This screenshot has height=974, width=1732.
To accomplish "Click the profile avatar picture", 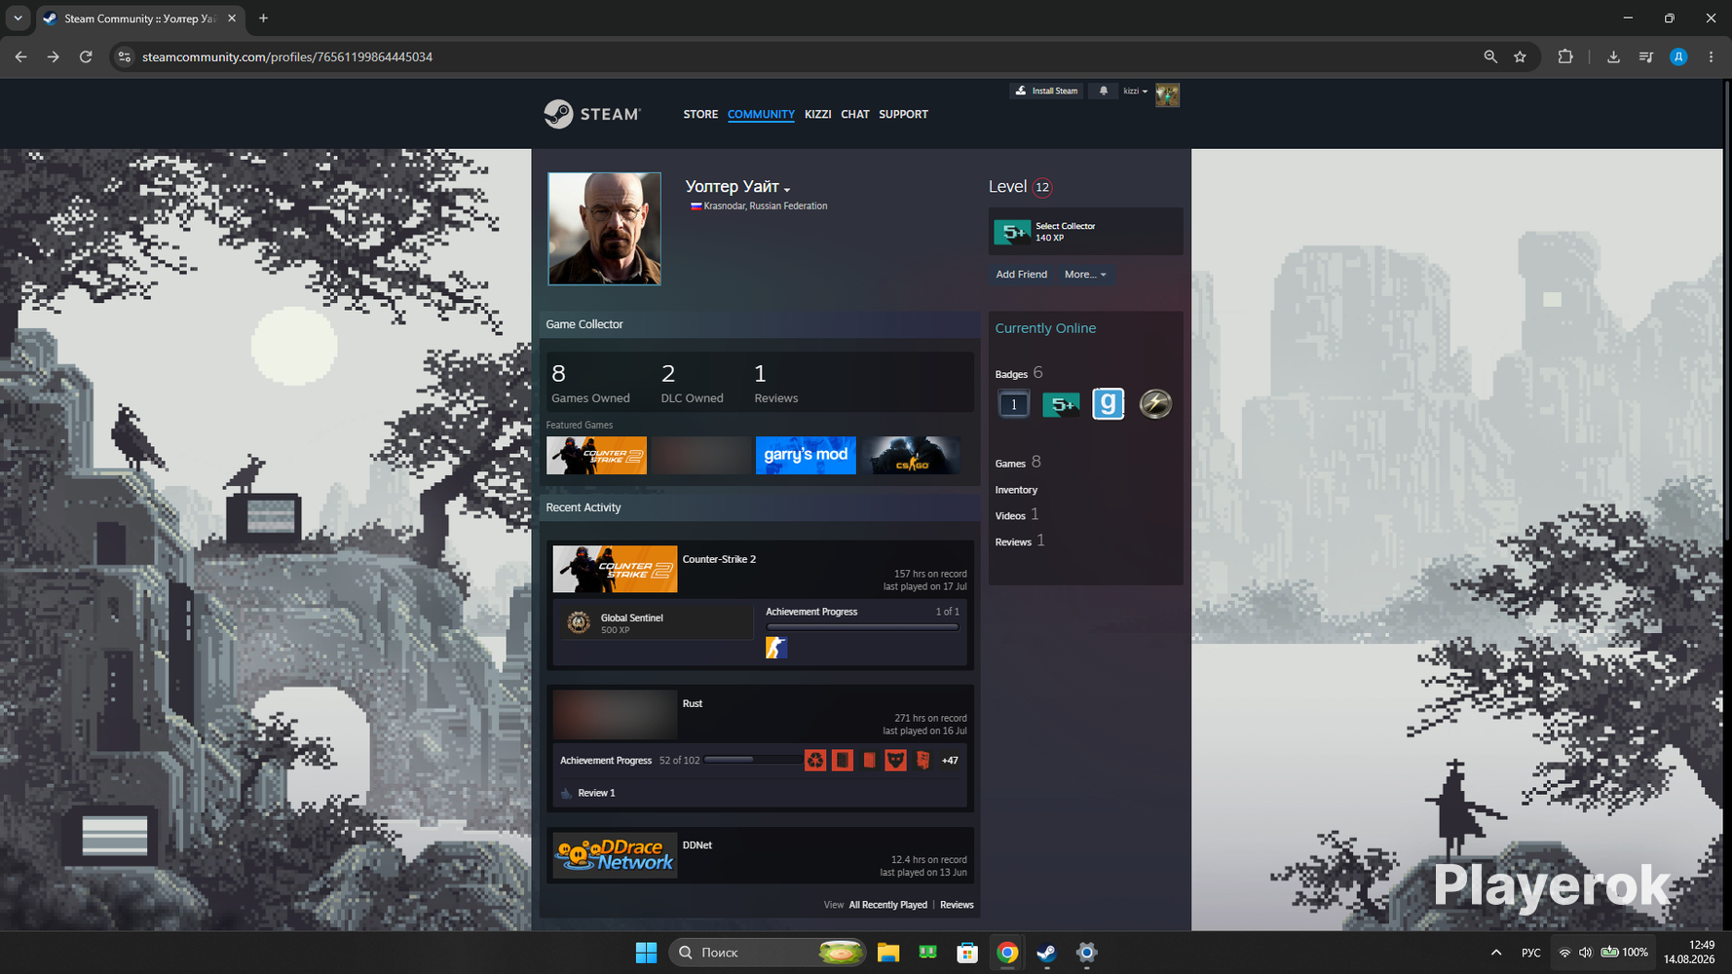I will click(604, 229).
